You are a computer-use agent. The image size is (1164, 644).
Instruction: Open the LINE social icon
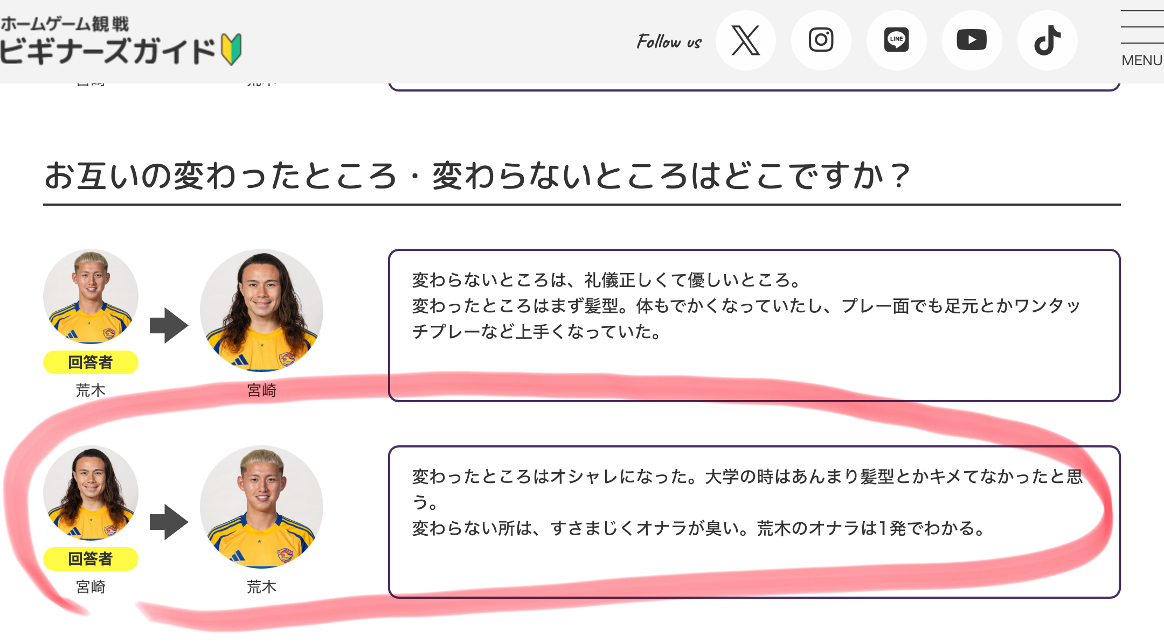[897, 40]
